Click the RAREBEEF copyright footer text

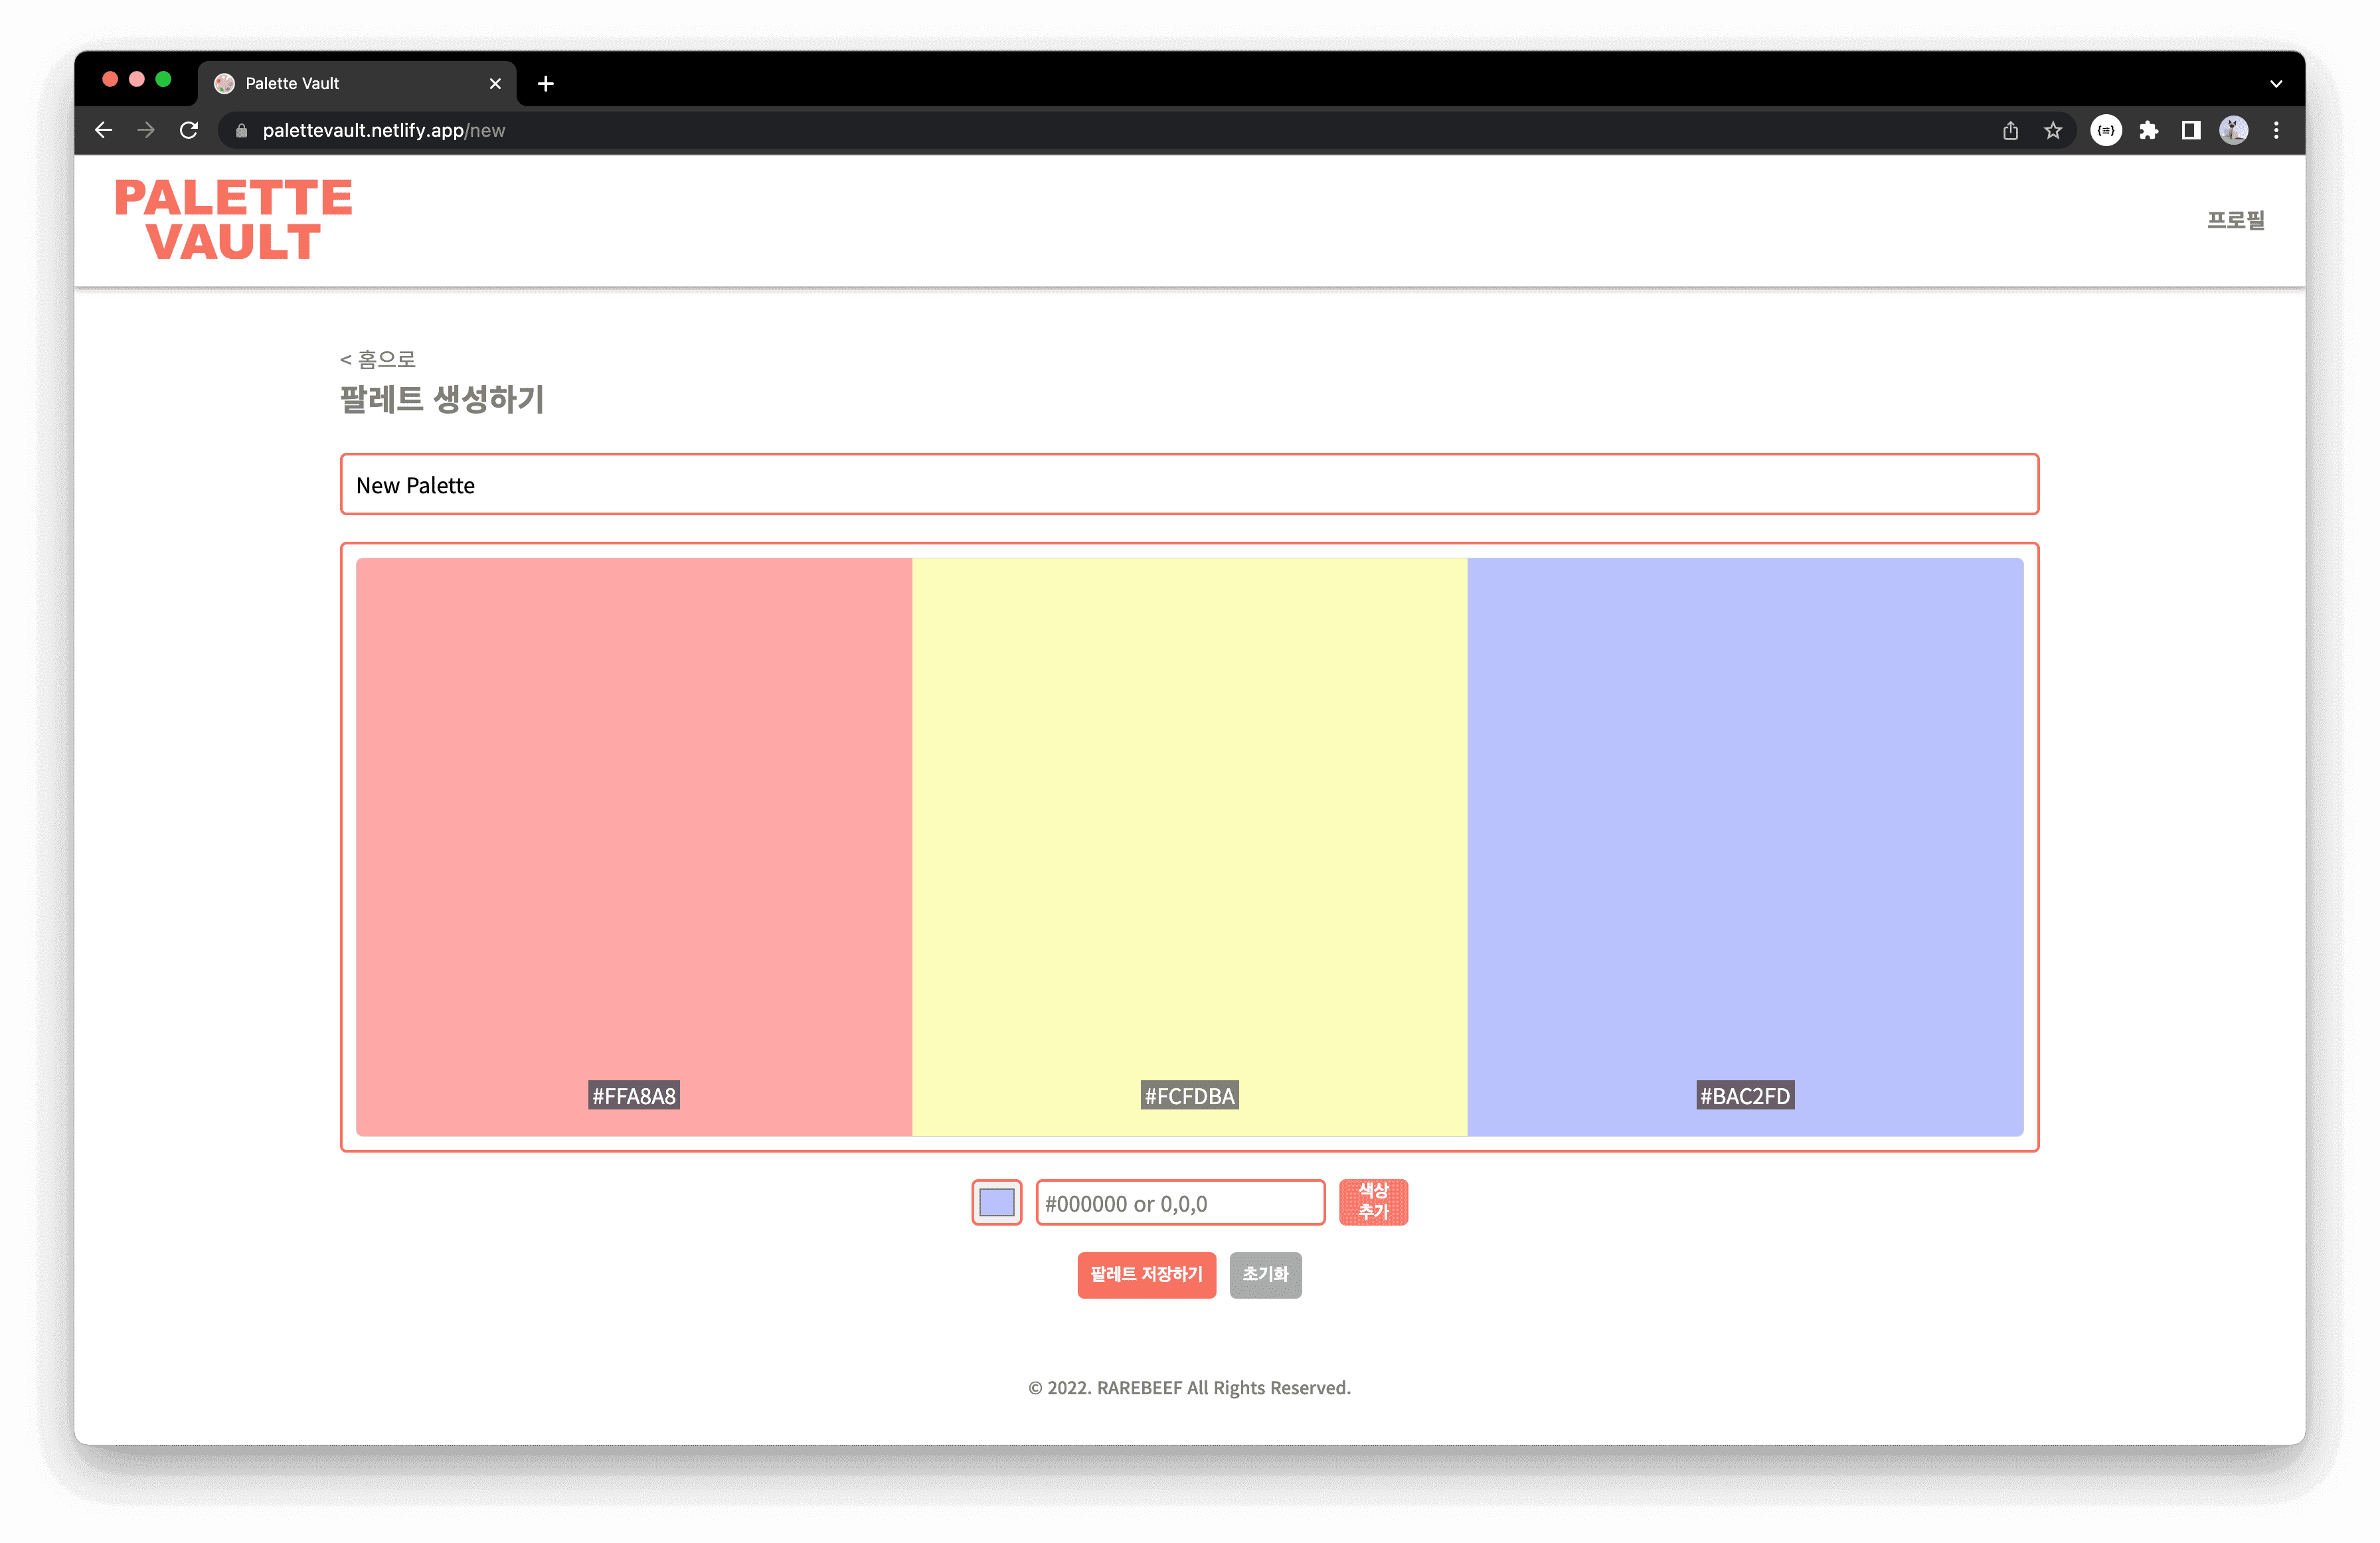[x=1189, y=1388]
